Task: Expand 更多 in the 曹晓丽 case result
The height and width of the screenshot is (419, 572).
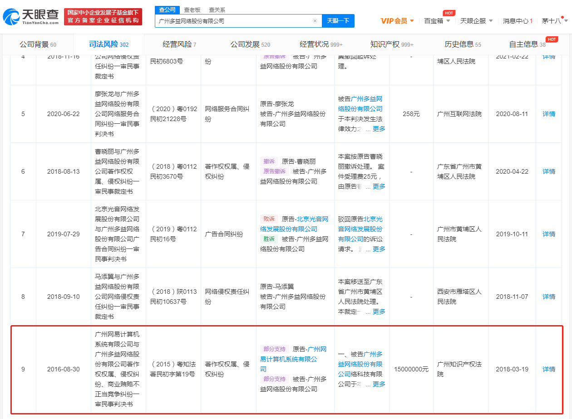Action: [379, 186]
